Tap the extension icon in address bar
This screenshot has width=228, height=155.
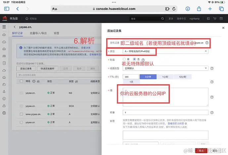167,9
